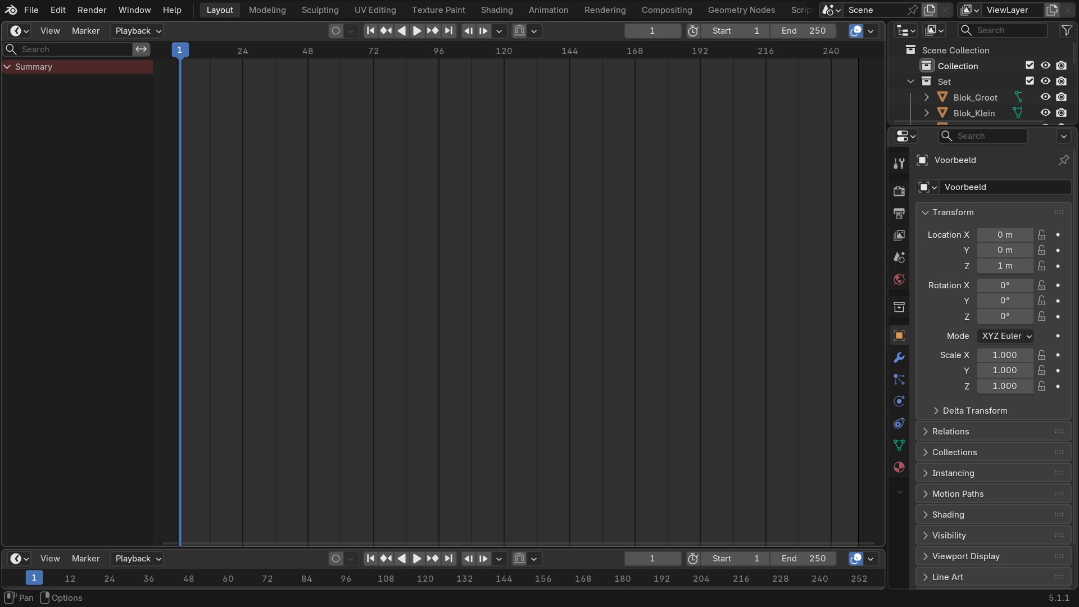Open the World properties tab
1079x607 pixels.
pos(899,279)
